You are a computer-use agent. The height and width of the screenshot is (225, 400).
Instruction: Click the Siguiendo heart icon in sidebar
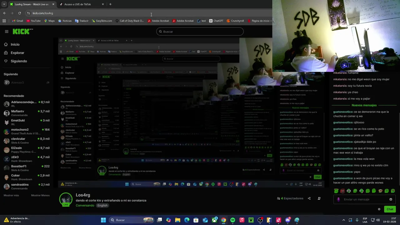click(6, 61)
